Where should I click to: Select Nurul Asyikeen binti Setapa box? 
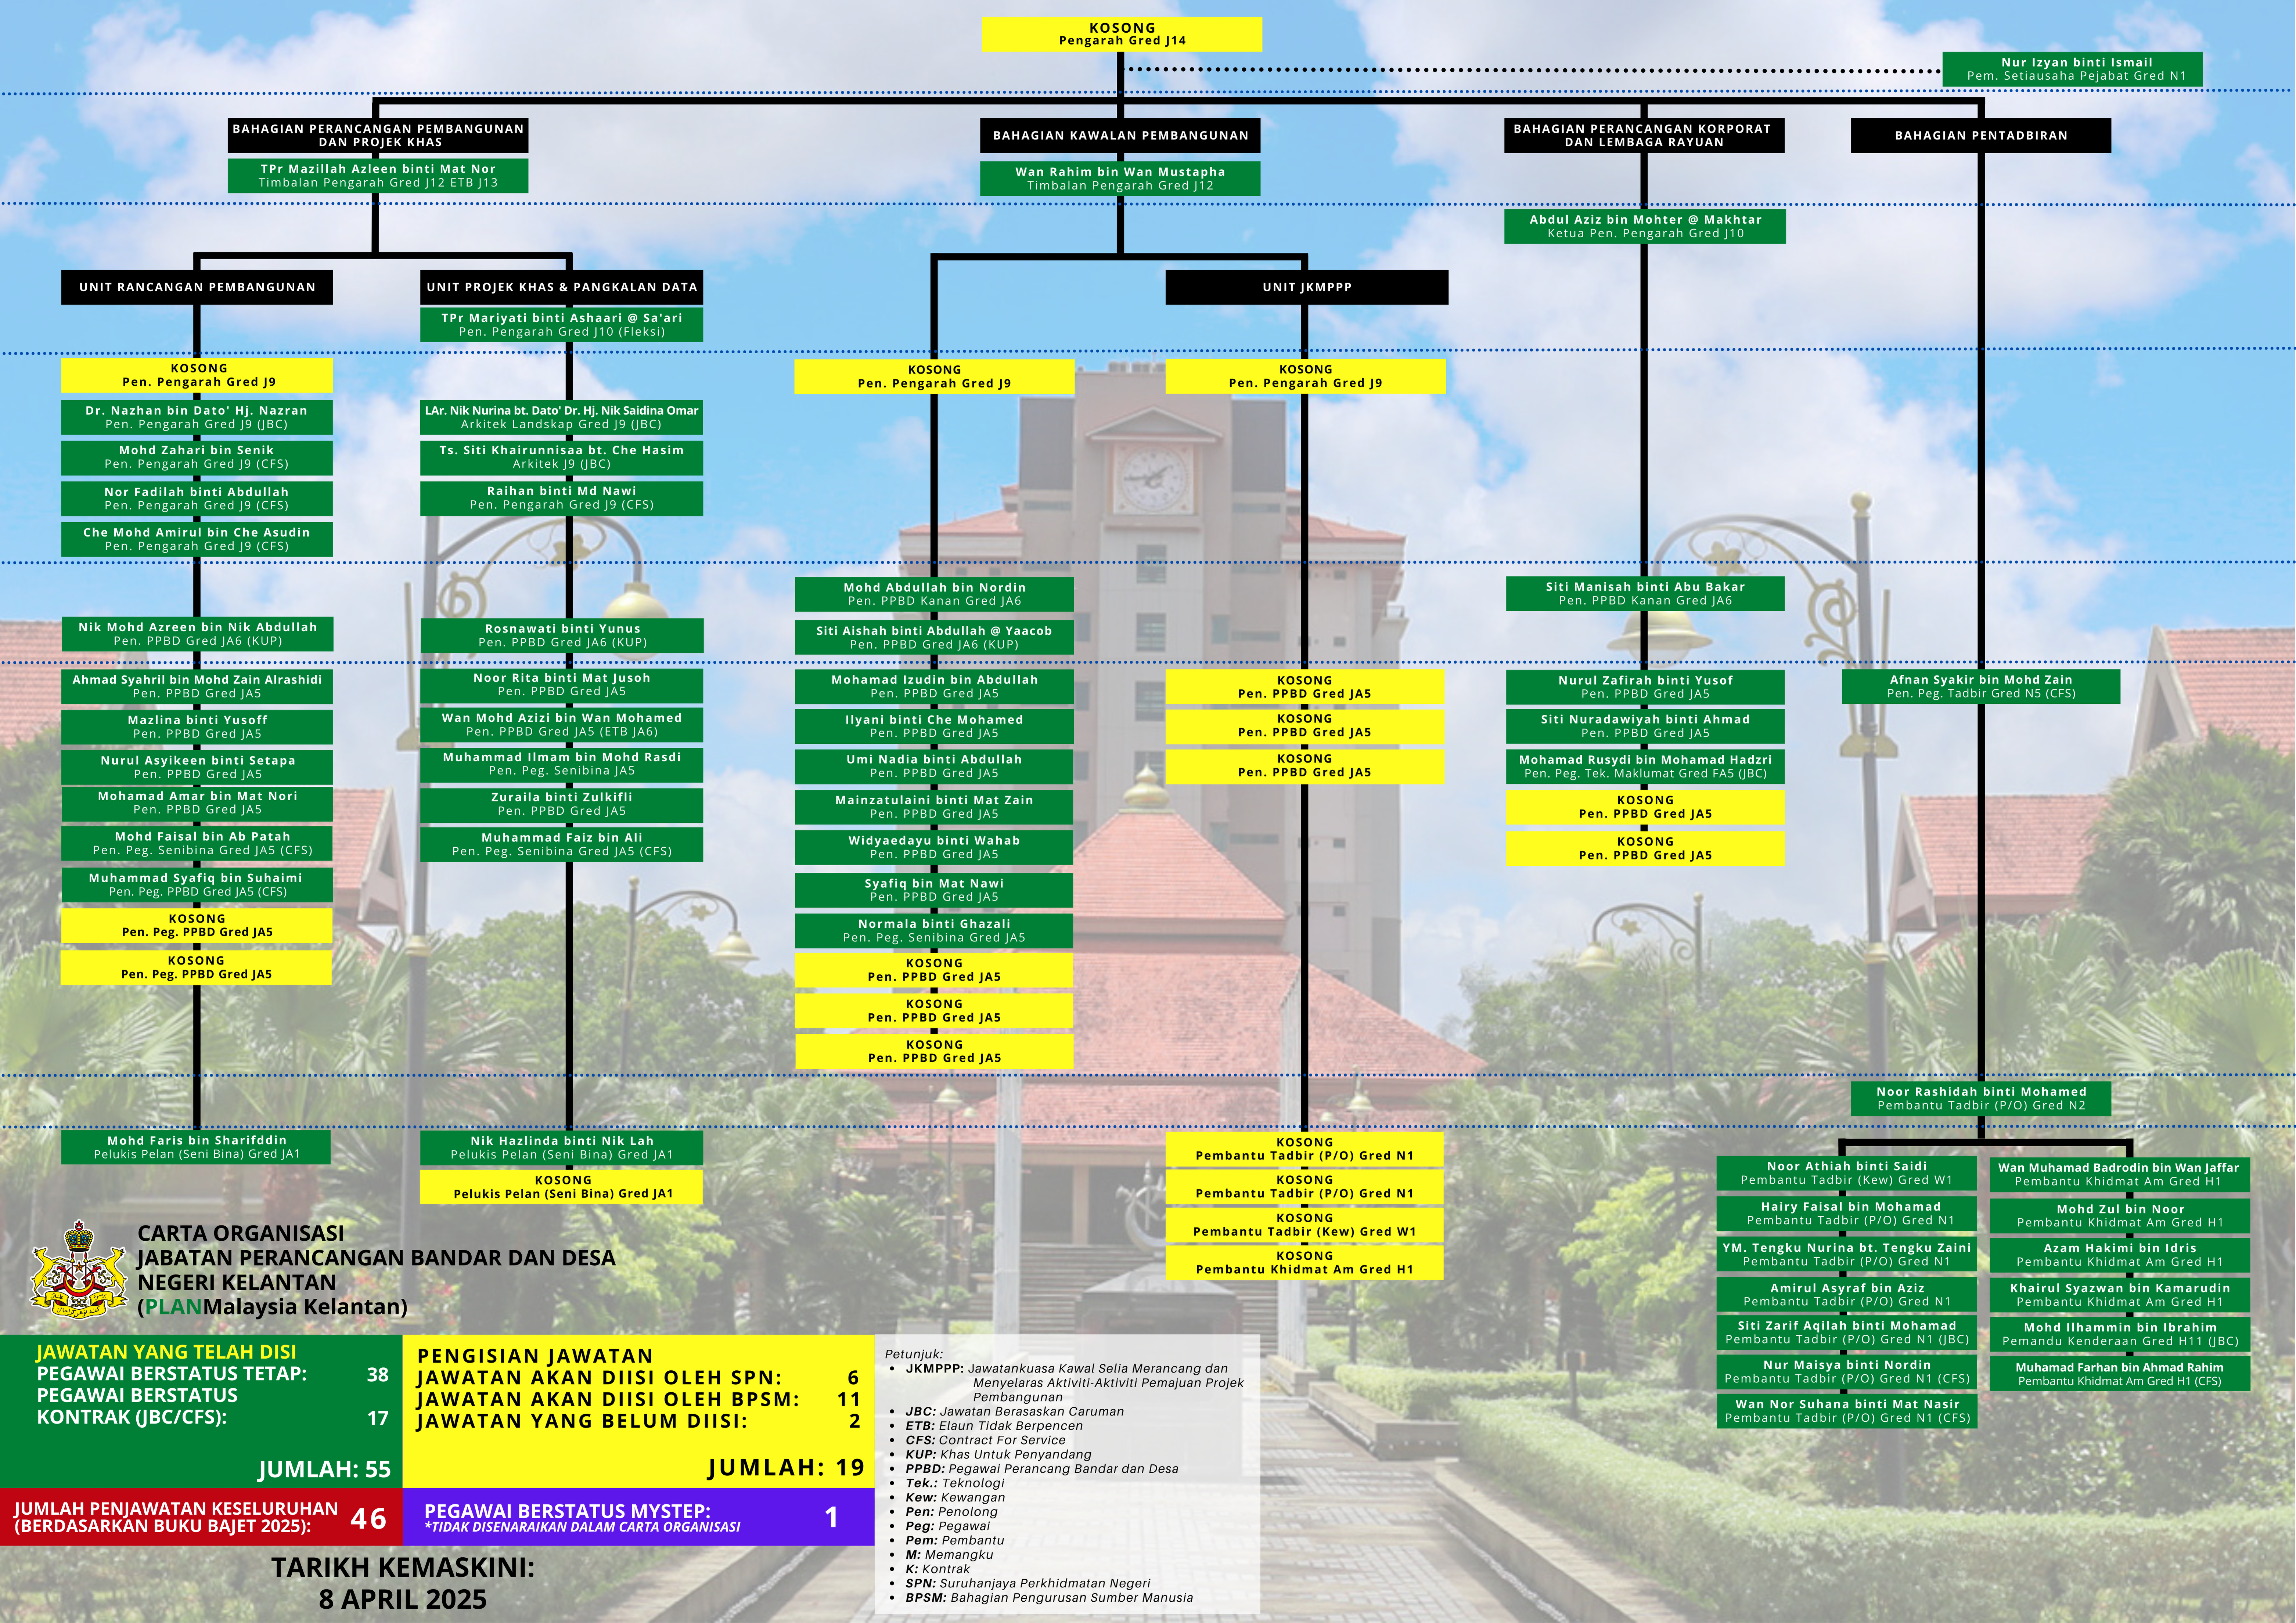(x=197, y=767)
